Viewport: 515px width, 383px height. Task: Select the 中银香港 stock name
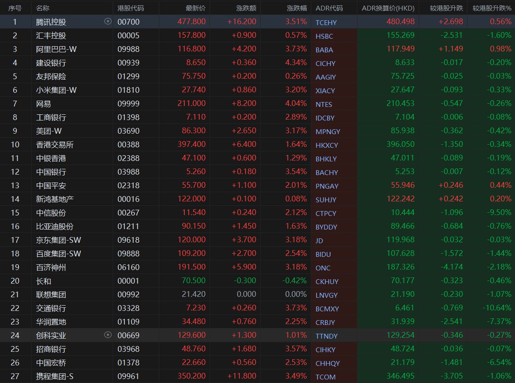pos(51,158)
